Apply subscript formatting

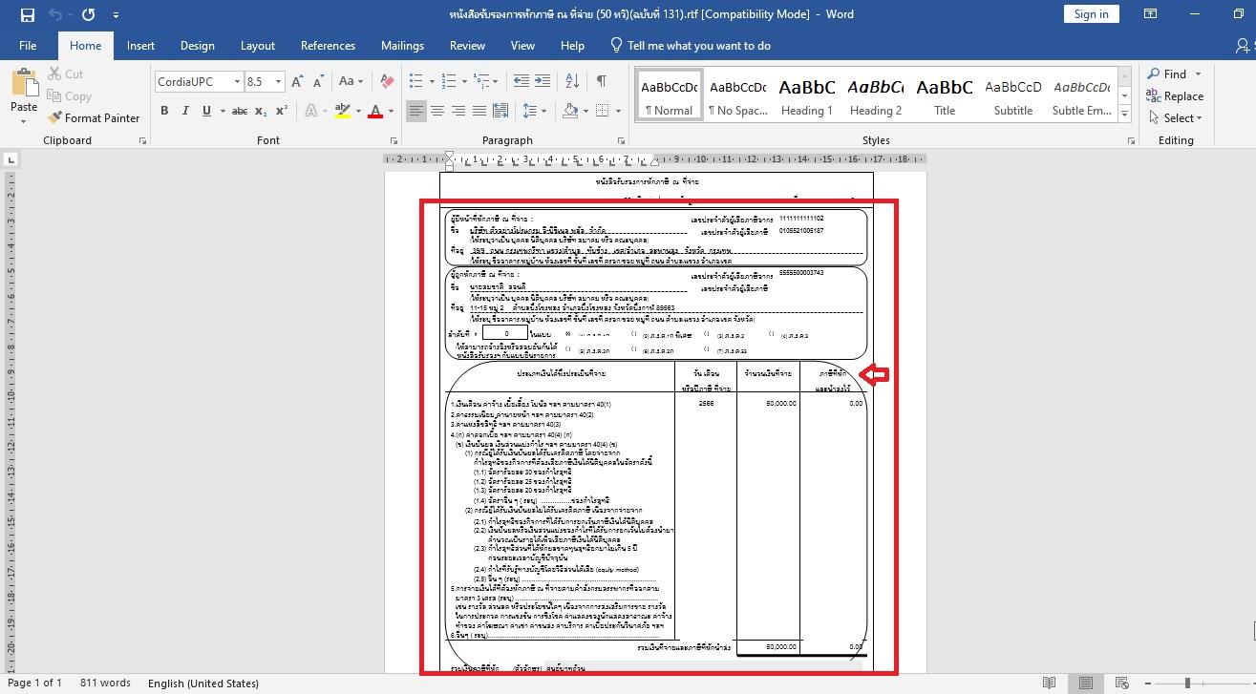point(263,112)
